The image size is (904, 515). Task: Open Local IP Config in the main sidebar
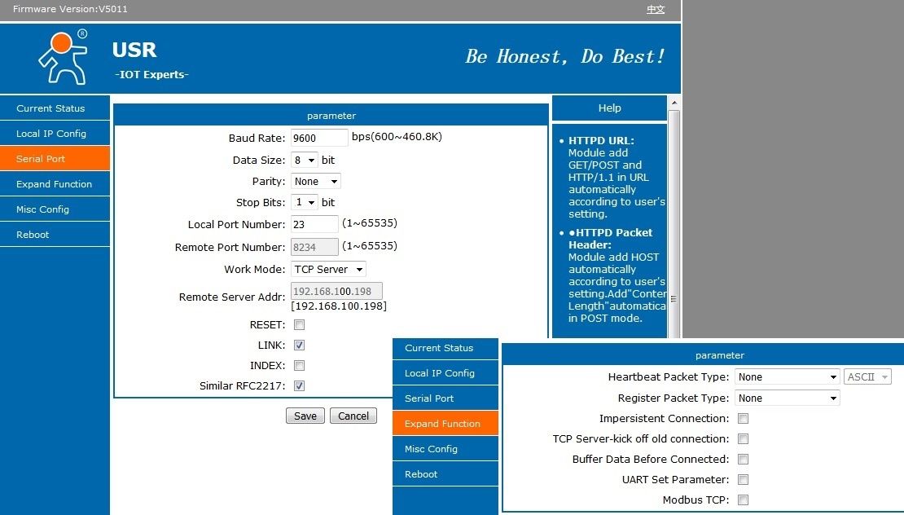point(55,134)
